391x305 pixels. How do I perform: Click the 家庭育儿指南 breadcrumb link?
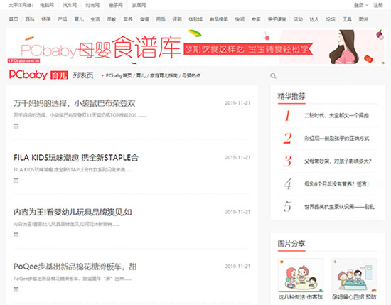(164, 75)
